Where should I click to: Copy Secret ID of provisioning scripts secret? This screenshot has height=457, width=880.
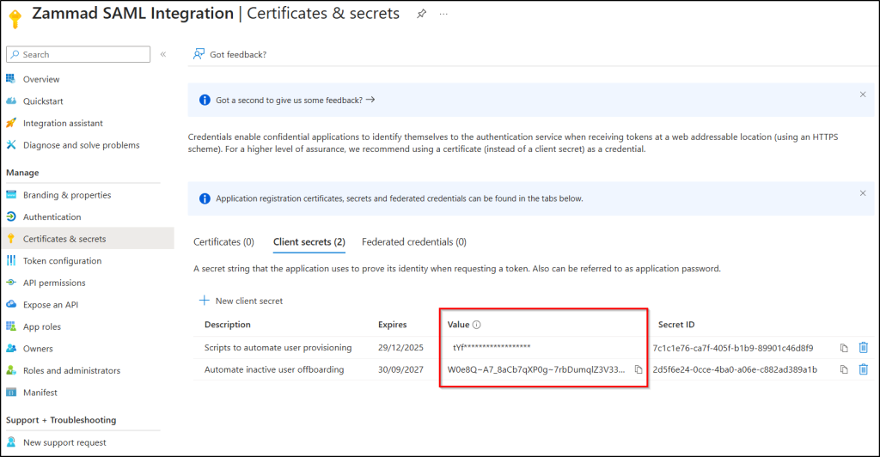pyautogui.click(x=844, y=348)
